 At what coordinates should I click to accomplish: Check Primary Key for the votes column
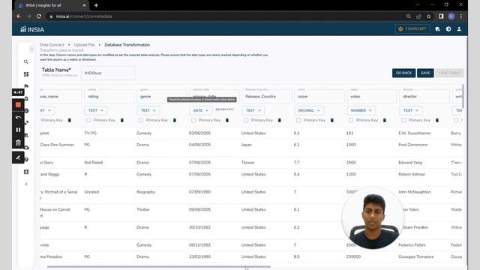[351, 120]
